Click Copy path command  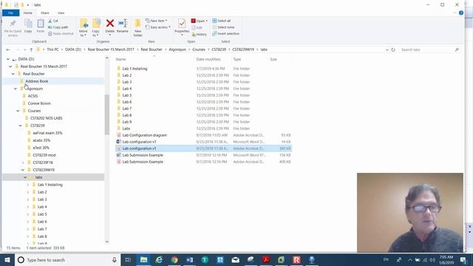click(x=58, y=27)
